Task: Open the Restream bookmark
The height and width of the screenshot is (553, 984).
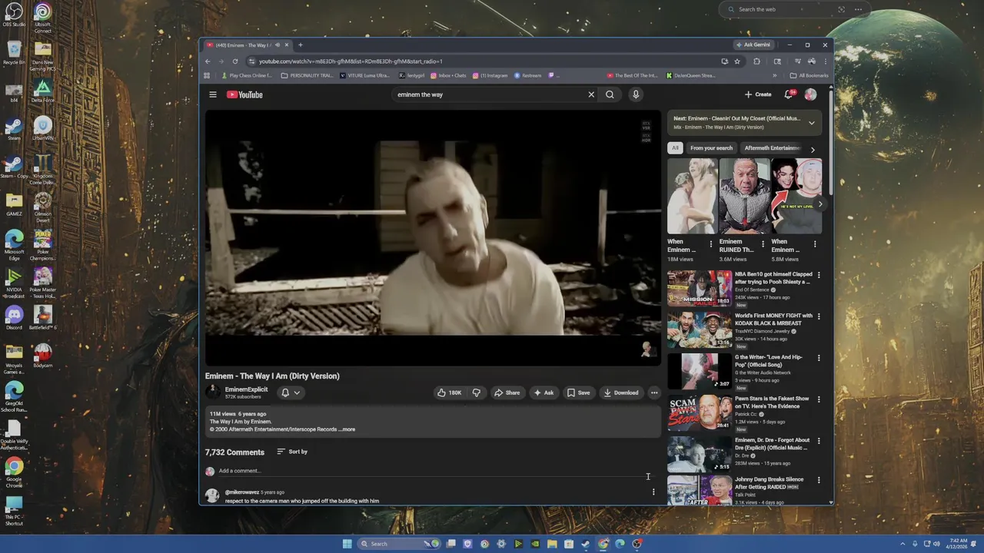Action: point(528,75)
